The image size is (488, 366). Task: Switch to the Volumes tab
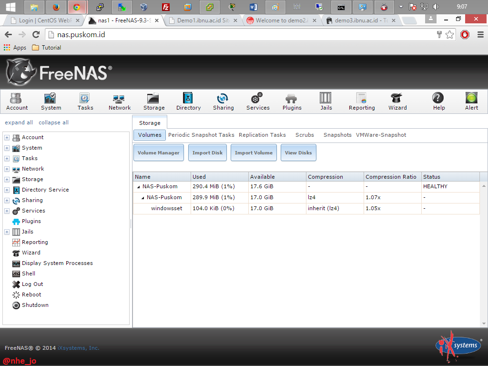click(x=150, y=135)
